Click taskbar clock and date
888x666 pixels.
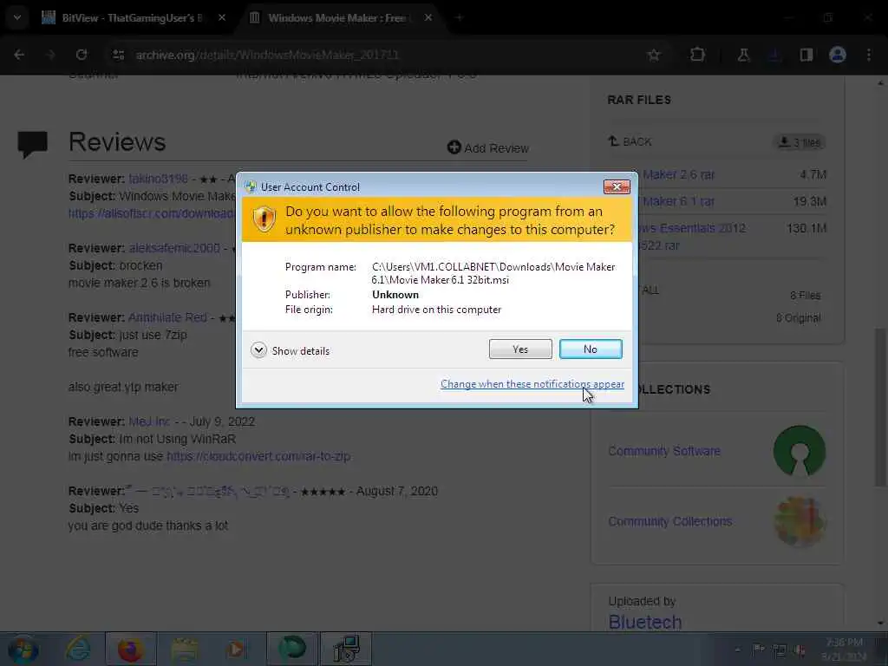coord(844,650)
